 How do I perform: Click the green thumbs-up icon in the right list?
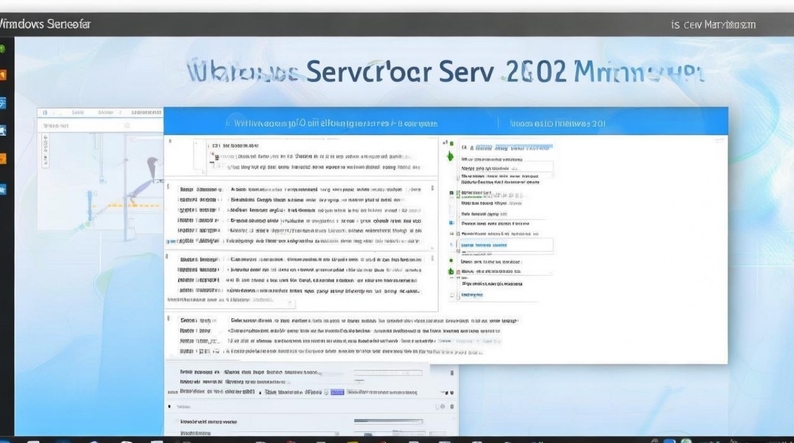click(x=451, y=271)
